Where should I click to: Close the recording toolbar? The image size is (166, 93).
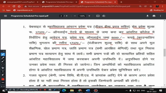tap(59, 90)
